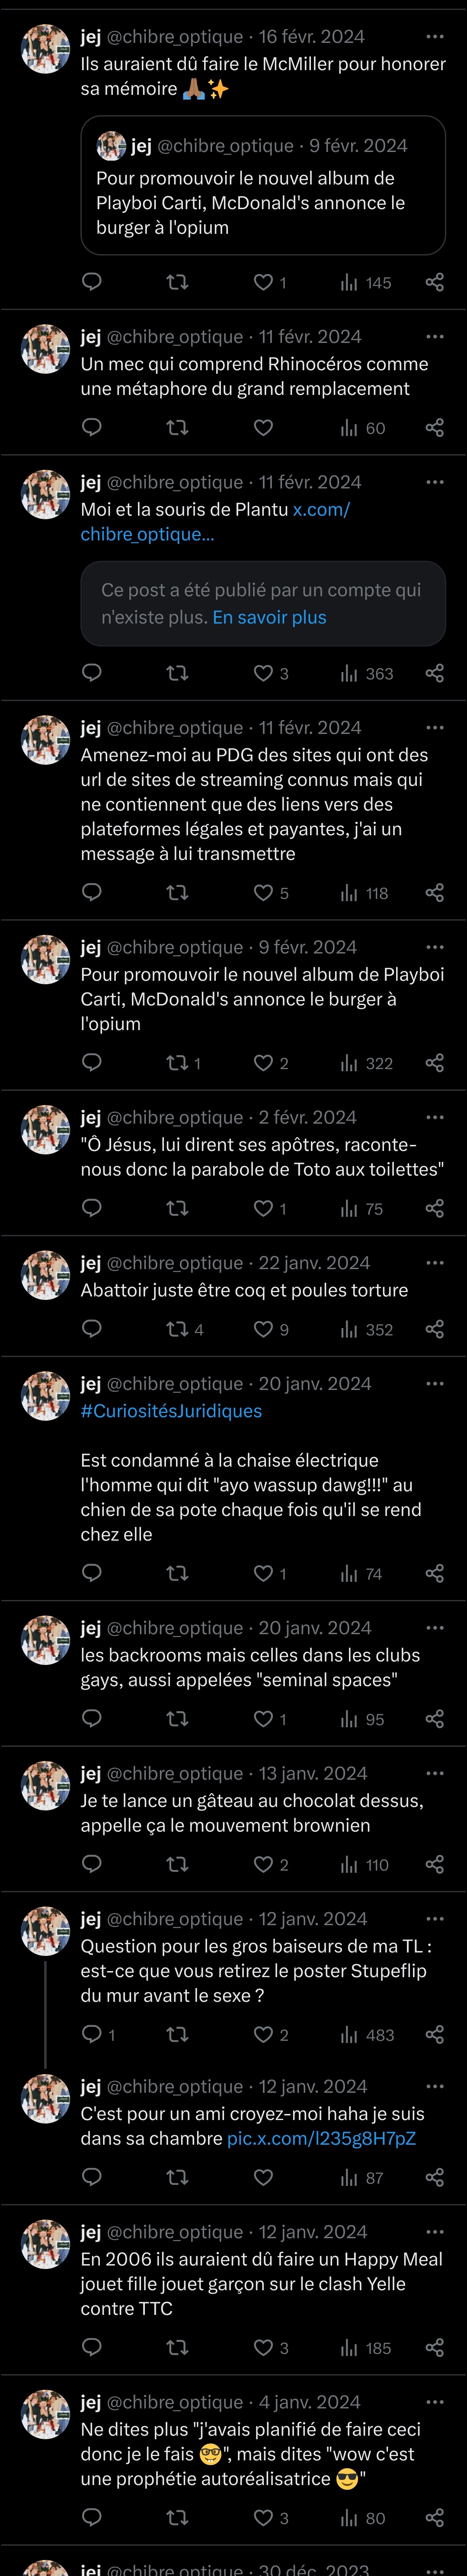Image resolution: width=467 pixels, height=2576 pixels.
Task: Click 'En savoir plus' on deleted post notice
Action: (x=269, y=617)
